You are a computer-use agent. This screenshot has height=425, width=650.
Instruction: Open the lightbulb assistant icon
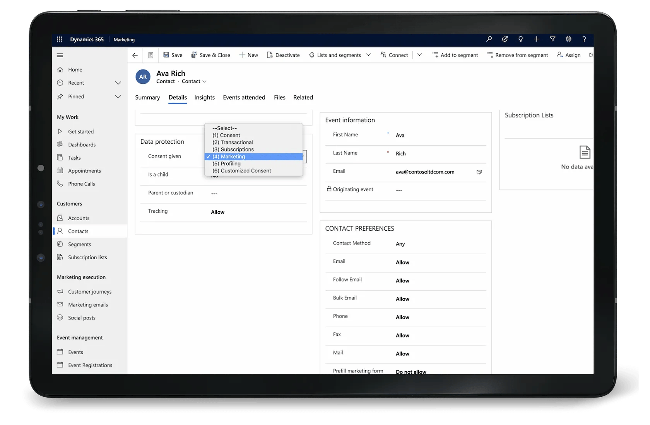(521, 39)
